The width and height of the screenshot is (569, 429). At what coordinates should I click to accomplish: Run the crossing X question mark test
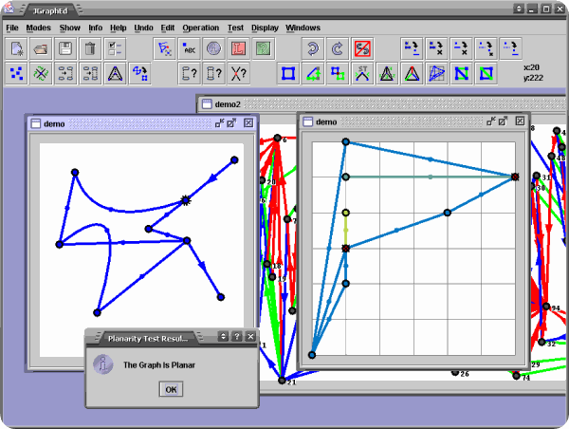(238, 73)
